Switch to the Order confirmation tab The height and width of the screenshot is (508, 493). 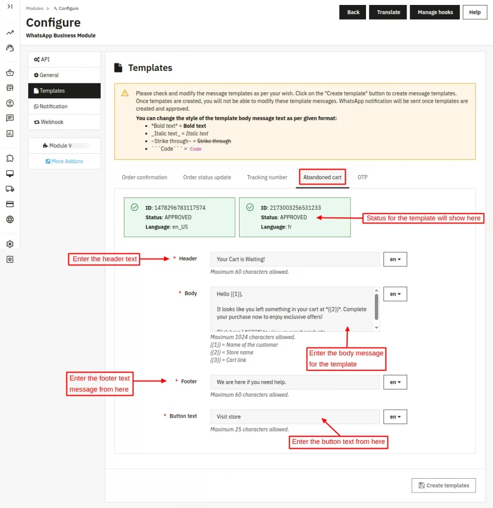click(x=144, y=177)
